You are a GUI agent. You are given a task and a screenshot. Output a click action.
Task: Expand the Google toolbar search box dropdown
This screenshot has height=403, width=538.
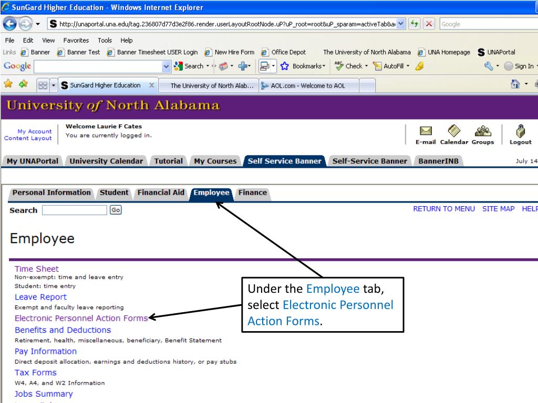[167, 67]
